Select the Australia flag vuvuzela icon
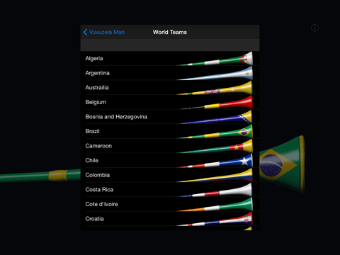This screenshot has width=340, height=255. pyautogui.click(x=215, y=88)
